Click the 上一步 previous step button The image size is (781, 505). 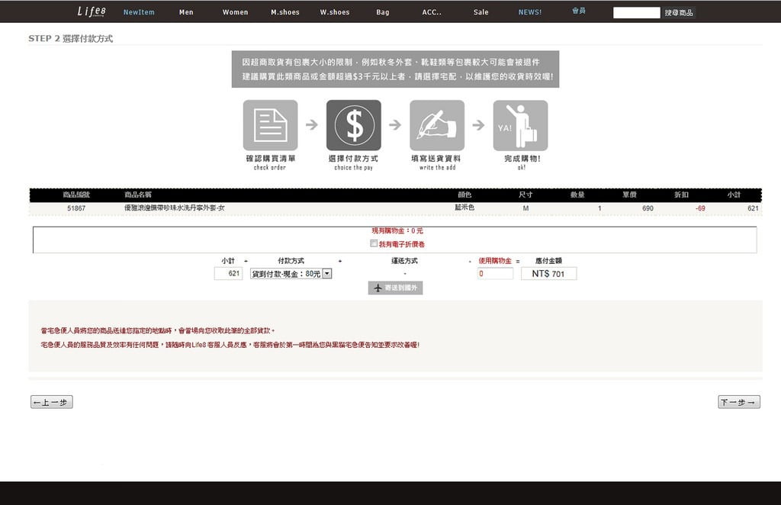point(51,402)
